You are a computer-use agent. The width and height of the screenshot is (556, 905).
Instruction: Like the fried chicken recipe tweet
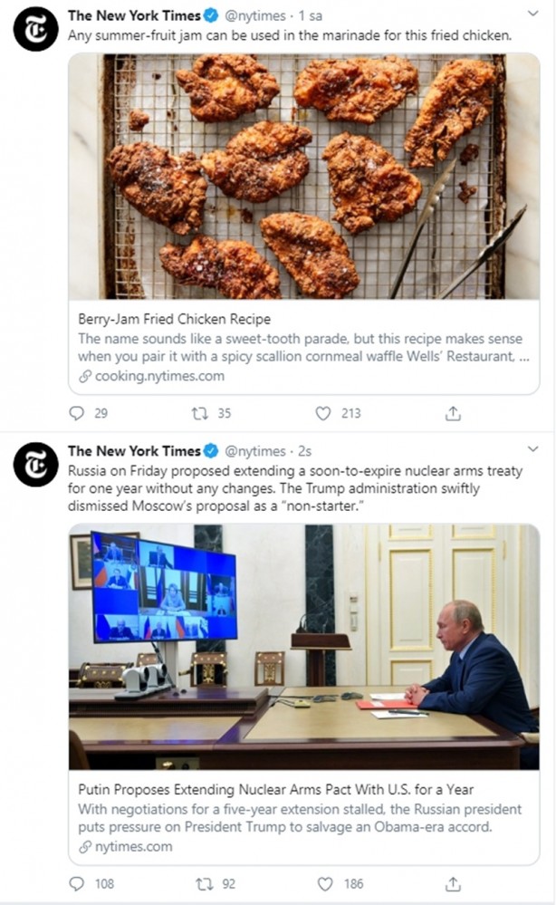click(323, 413)
